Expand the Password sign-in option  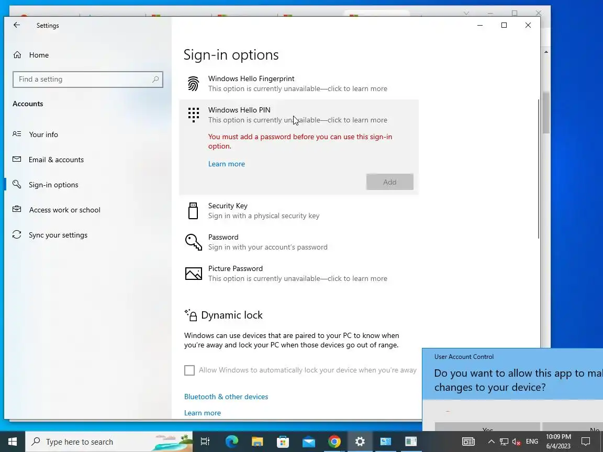pos(298,242)
